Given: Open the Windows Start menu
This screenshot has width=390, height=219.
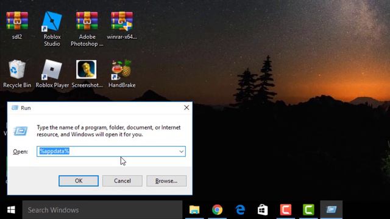Looking at the screenshot, I should click(11, 210).
